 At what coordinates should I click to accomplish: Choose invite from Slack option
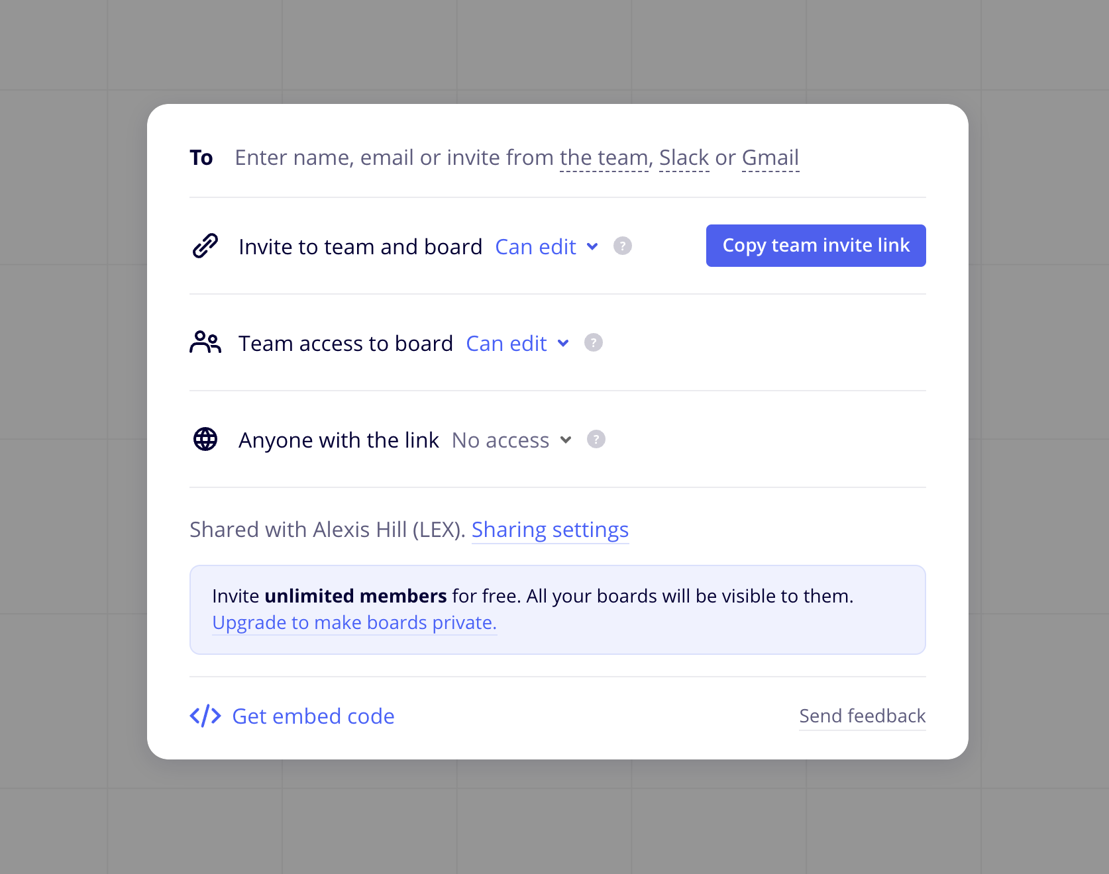click(684, 158)
